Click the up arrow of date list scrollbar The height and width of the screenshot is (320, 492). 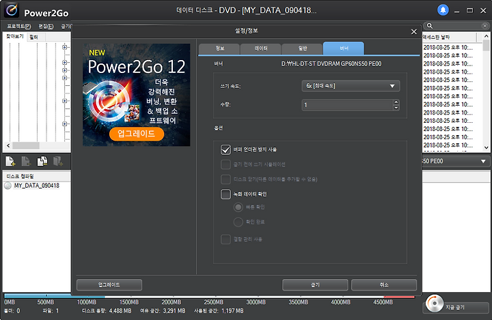pyautogui.click(x=486, y=36)
